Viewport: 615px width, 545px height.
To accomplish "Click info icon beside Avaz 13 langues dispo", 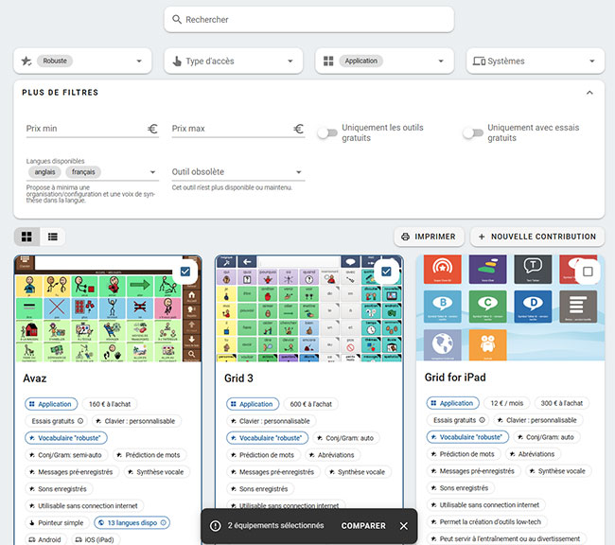I will point(164,522).
